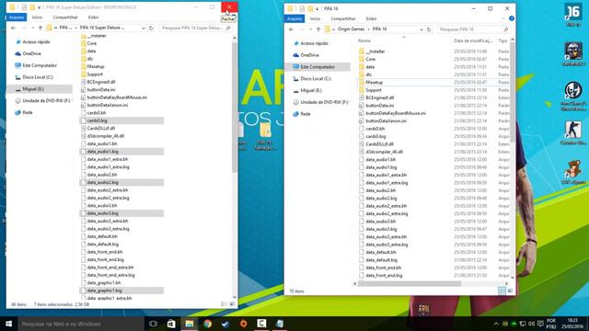This screenshot has height=331, width=589.
Task: Open the Compartilhar tab in FIFA 16 window
Action: pos(343,18)
